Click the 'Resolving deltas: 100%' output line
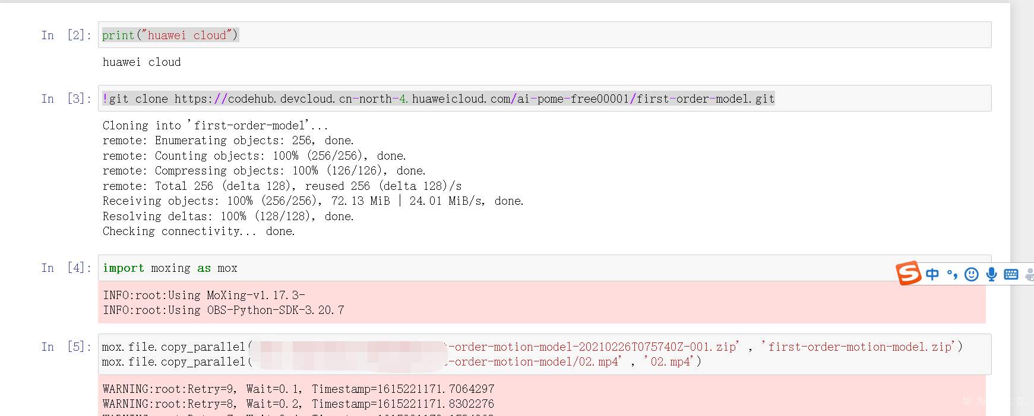The image size is (1034, 416). 228,216
